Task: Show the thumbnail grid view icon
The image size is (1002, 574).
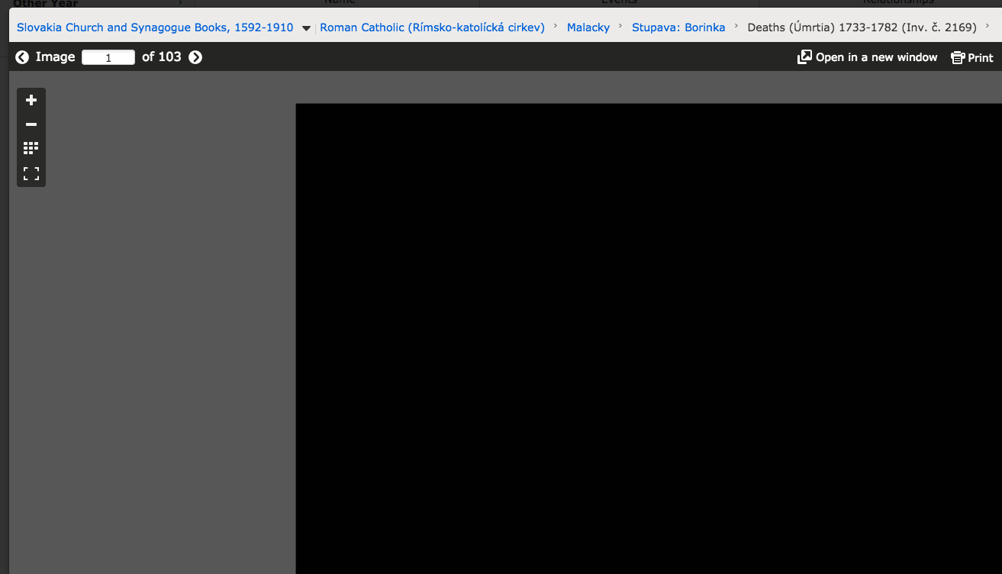Action: (31, 148)
